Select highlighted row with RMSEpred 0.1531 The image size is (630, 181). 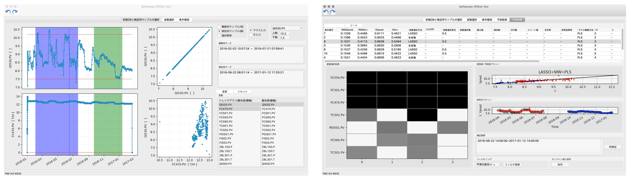472,42
